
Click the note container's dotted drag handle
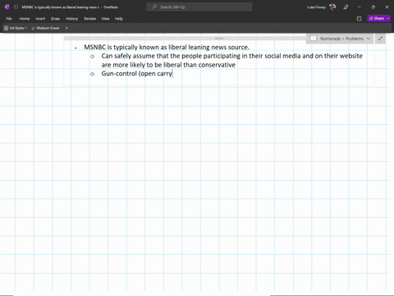[x=219, y=39]
